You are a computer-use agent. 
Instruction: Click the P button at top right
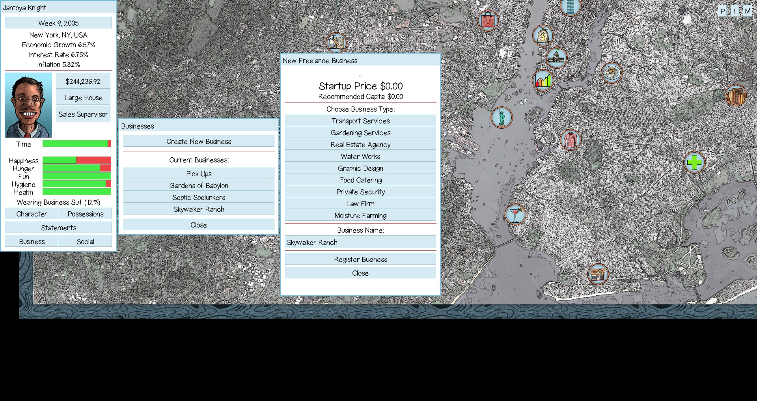coord(722,11)
